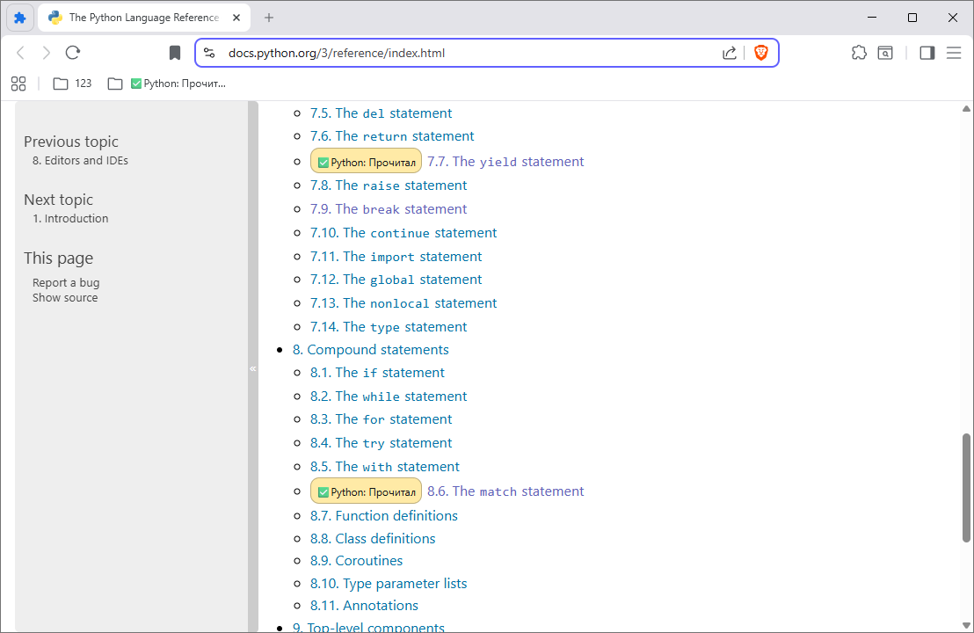Open the Extensions puzzle icon
Screen dimensions: 974x633
859,53
